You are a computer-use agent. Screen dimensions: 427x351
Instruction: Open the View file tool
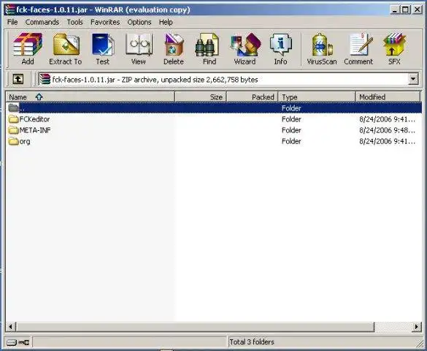[x=139, y=48]
